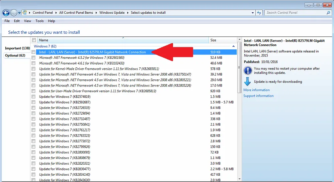Select row Update for Windows 7 (KB2820331)

136,163
